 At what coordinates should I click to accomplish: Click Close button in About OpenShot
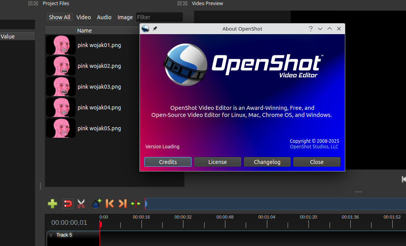tap(317, 162)
